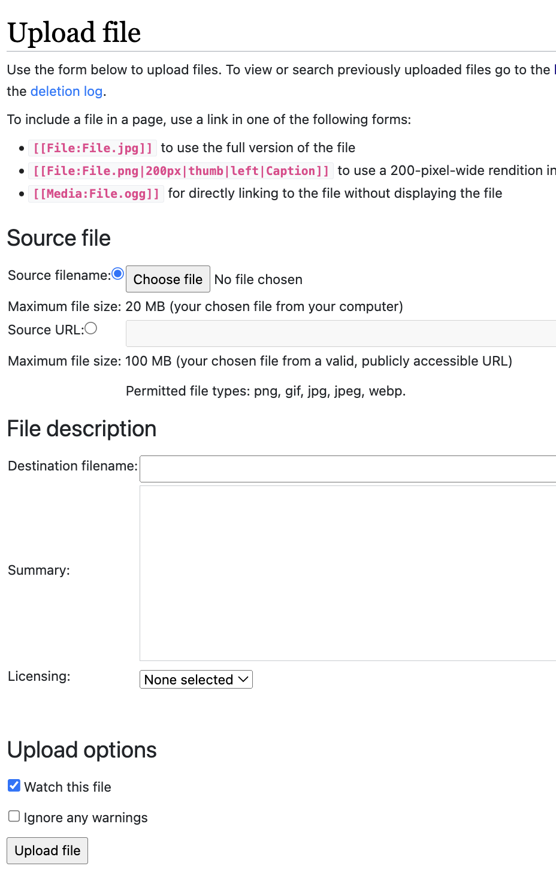This screenshot has width=556, height=869.
Task: Click the Choose file button
Action: 168,279
